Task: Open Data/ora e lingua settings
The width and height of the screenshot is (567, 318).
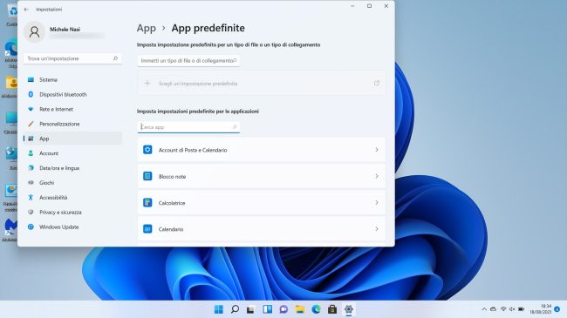Action: [x=72, y=168]
